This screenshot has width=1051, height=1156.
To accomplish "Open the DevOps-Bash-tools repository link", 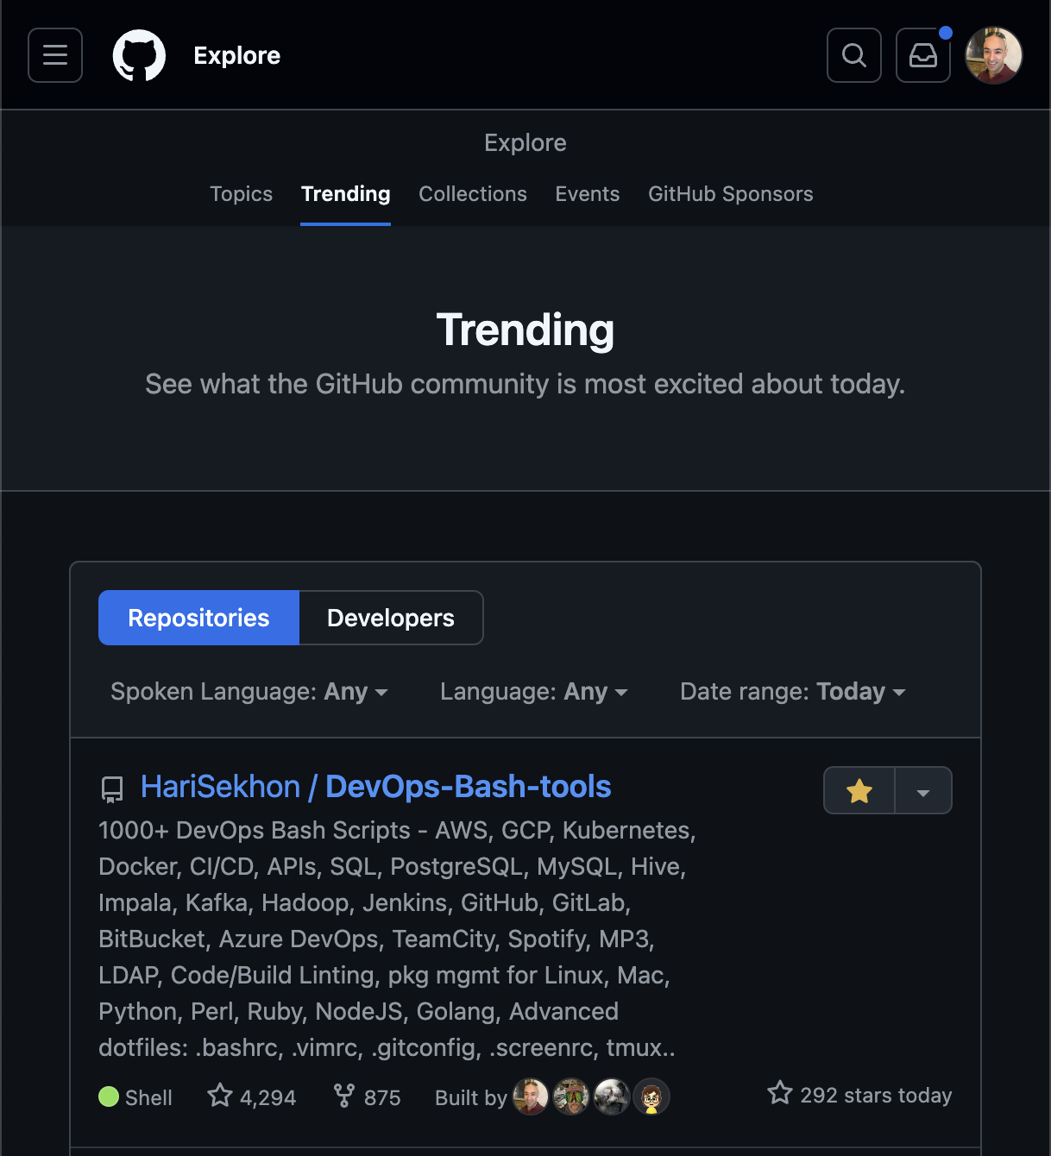I will [467, 786].
